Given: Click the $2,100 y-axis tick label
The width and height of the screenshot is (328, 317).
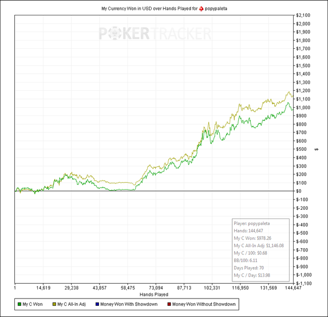Looking at the screenshot, I should coord(303,15).
